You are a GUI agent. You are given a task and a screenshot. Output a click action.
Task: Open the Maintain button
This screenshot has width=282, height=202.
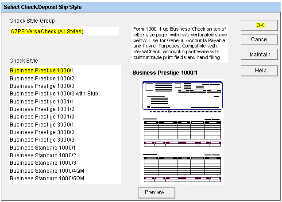pos(259,54)
